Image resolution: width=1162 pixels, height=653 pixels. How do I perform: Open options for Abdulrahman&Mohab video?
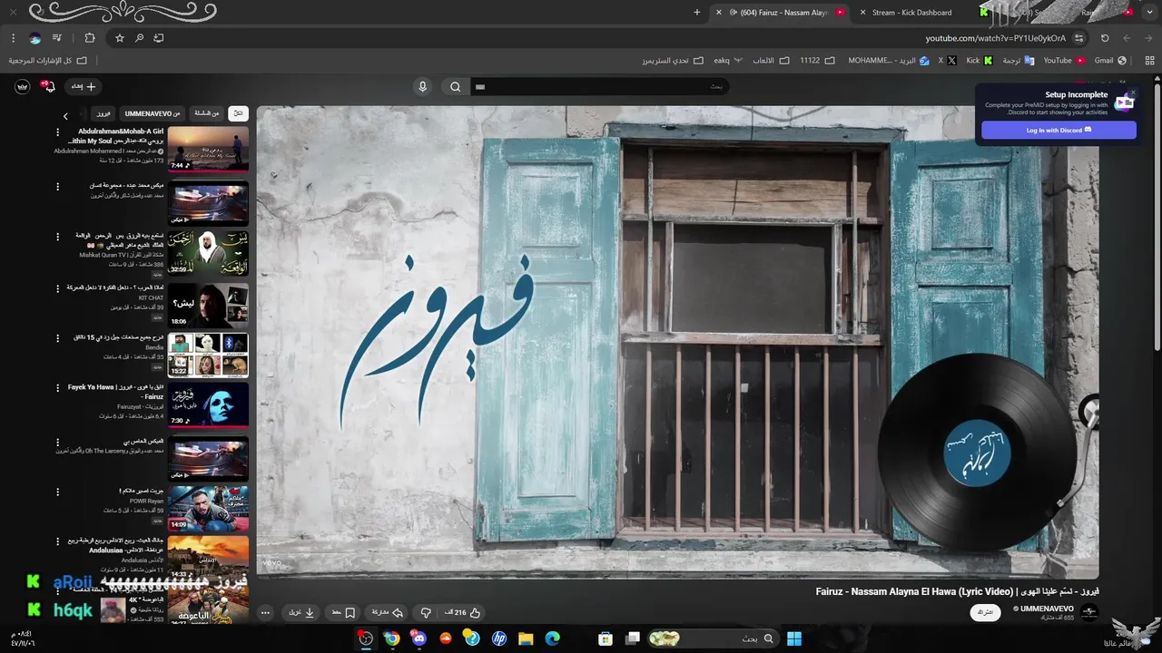pyautogui.click(x=58, y=132)
